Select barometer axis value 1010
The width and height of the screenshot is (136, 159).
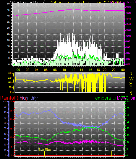click(129, 24)
